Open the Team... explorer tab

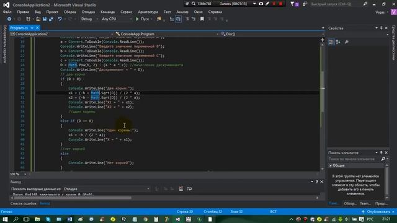[x=365, y=204]
